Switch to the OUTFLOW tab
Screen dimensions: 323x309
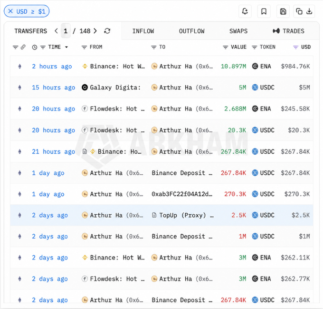192,31
